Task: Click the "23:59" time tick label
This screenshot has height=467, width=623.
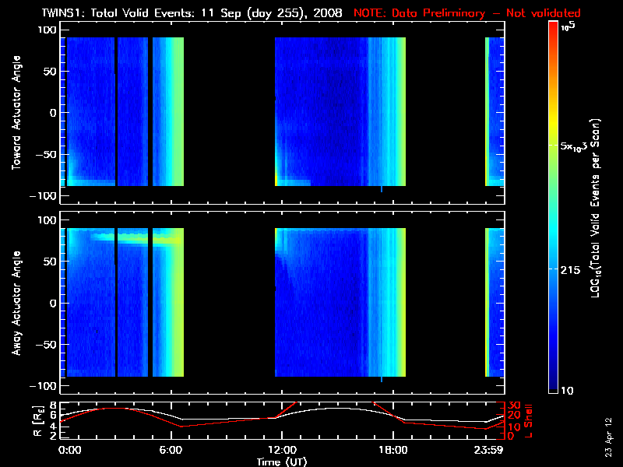Action: click(x=491, y=451)
